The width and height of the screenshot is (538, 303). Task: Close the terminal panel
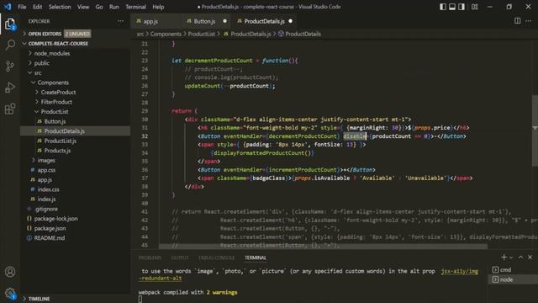pyautogui.click(x=530, y=258)
